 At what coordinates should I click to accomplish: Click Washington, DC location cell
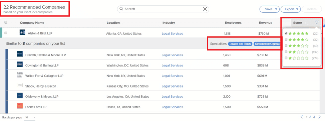[x=127, y=65]
